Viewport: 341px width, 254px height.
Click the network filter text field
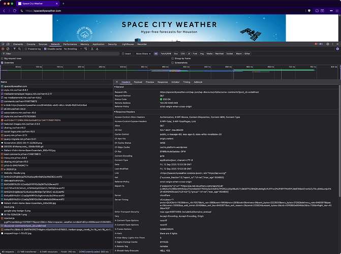click(61, 54)
